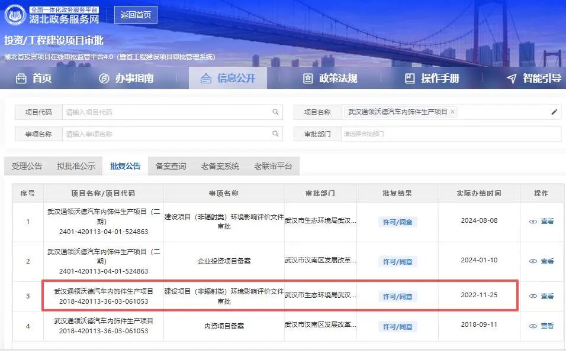Click 查看 for row 1 dated 2024-08-08

pos(542,221)
